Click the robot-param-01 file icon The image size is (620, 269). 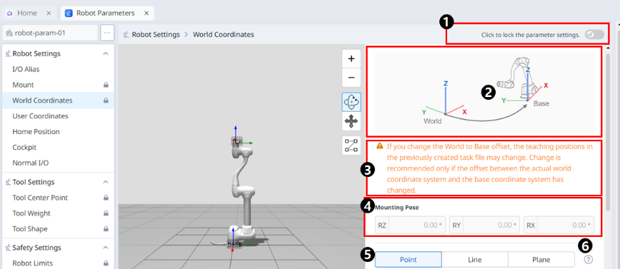click(x=9, y=34)
